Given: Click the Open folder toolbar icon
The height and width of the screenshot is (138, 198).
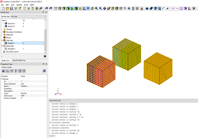Looking at the screenshot, I should point(7,8).
